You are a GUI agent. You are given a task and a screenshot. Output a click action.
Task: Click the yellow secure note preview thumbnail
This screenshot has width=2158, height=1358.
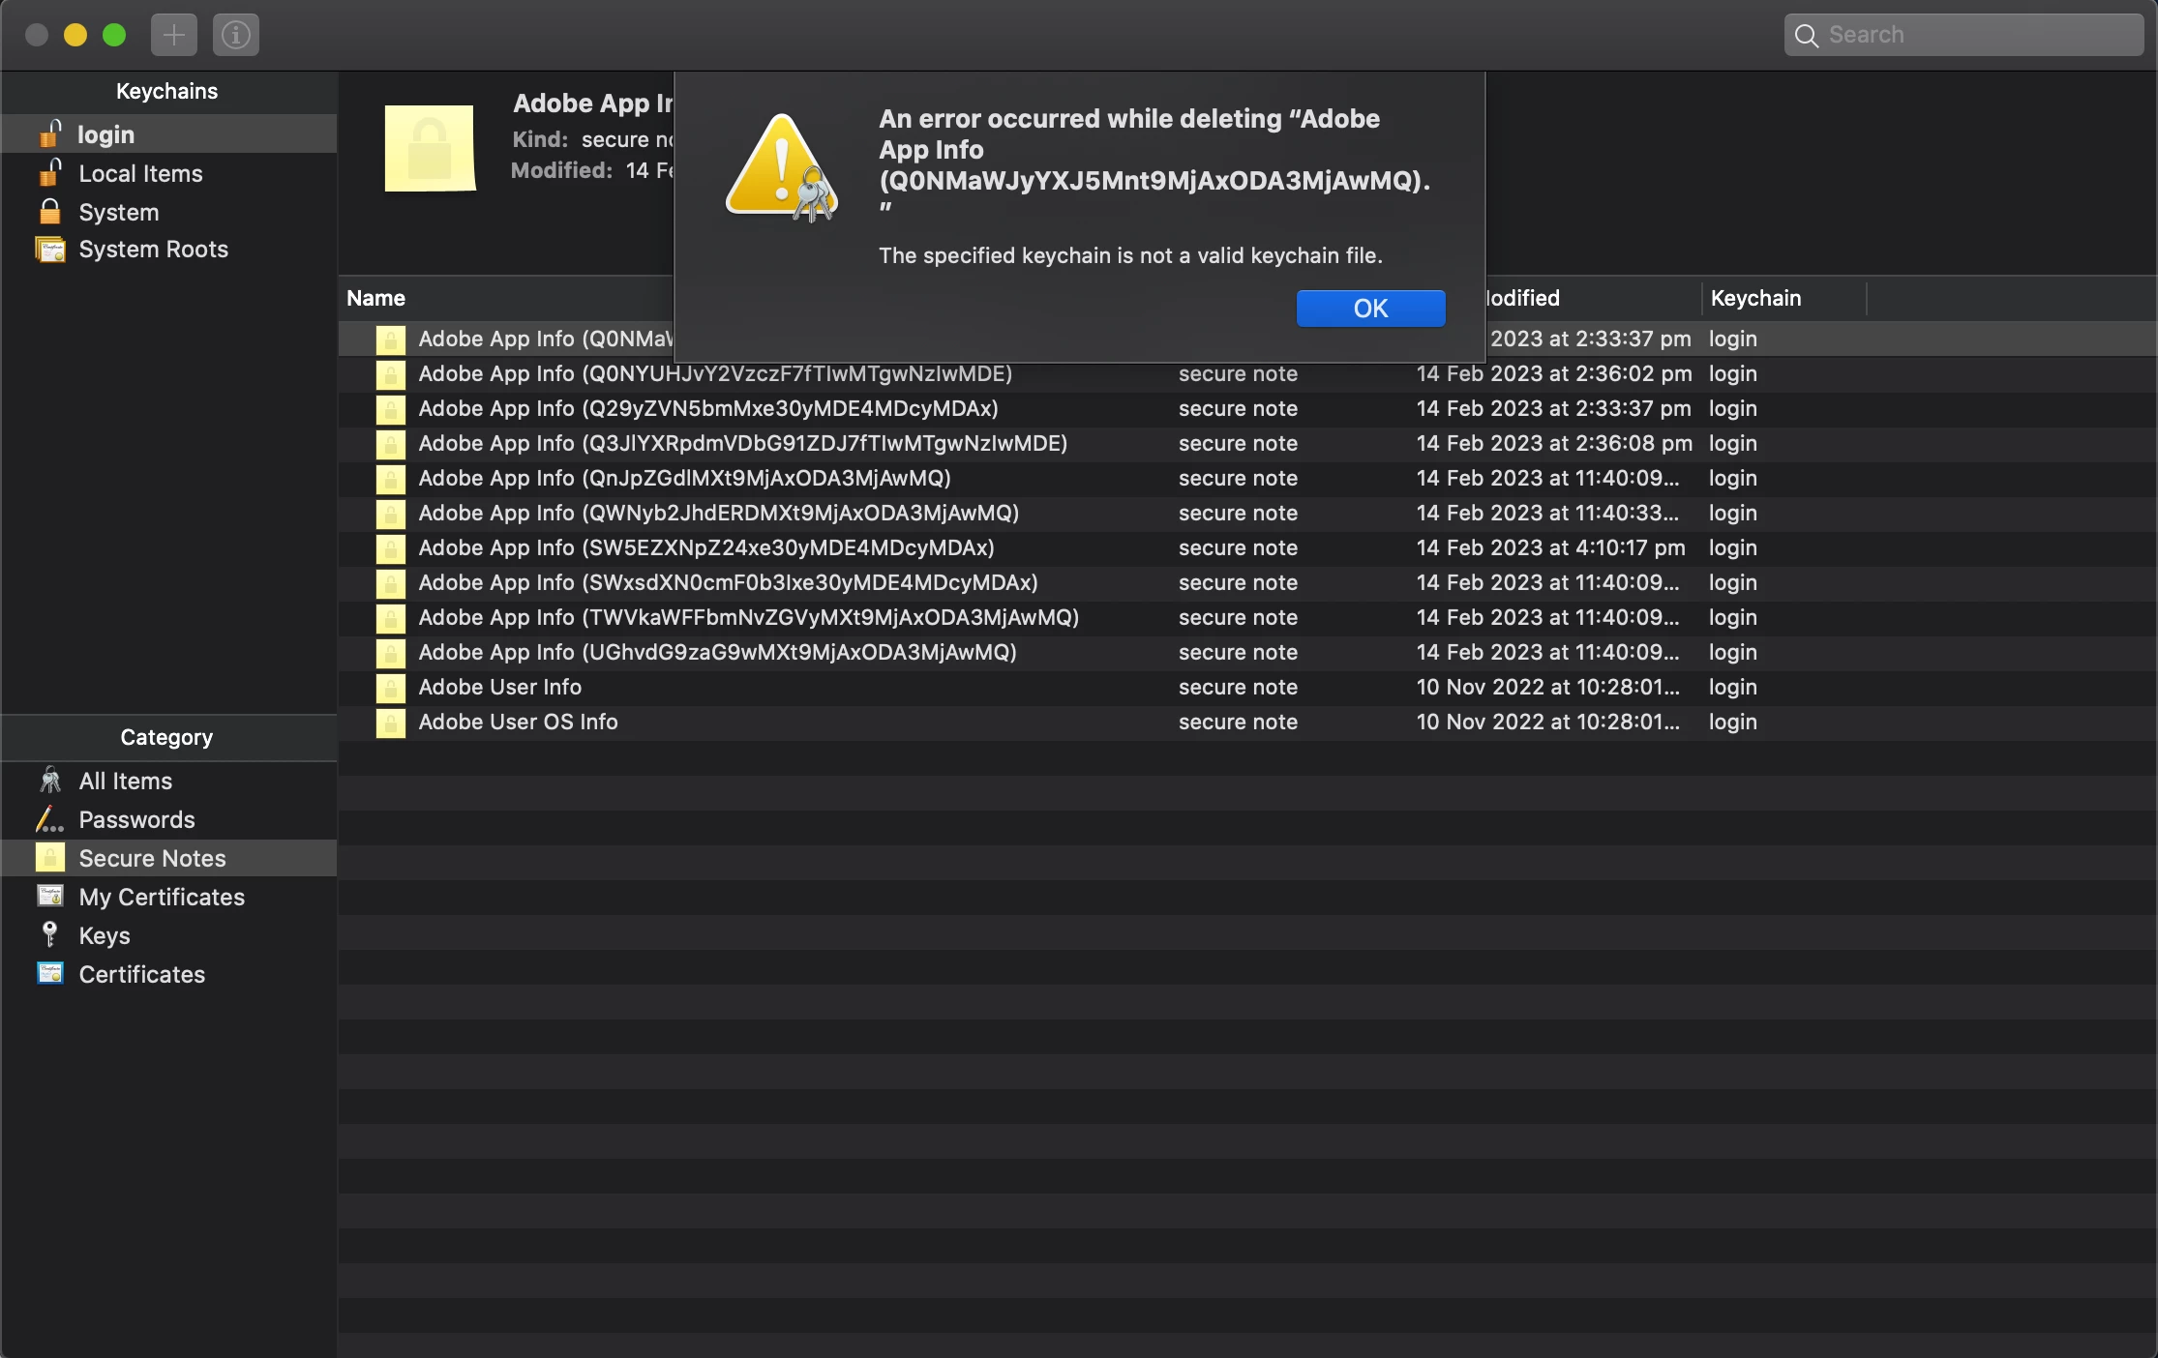(x=430, y=148)
